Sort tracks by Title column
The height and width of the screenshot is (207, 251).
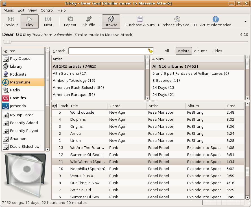coord(89,106)
